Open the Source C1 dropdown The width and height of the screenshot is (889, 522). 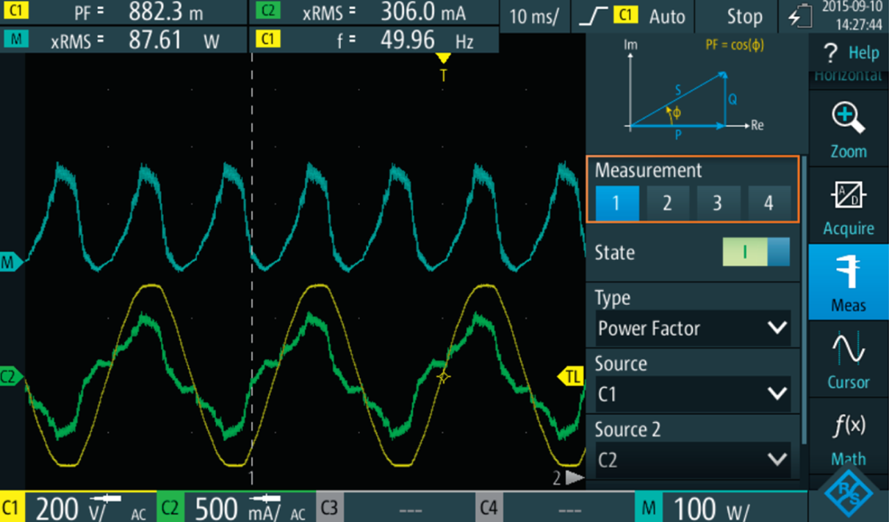pos(692,394)
